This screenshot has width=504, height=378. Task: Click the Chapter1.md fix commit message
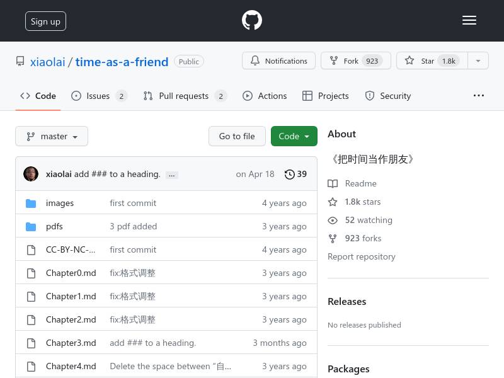pos(132,296)
